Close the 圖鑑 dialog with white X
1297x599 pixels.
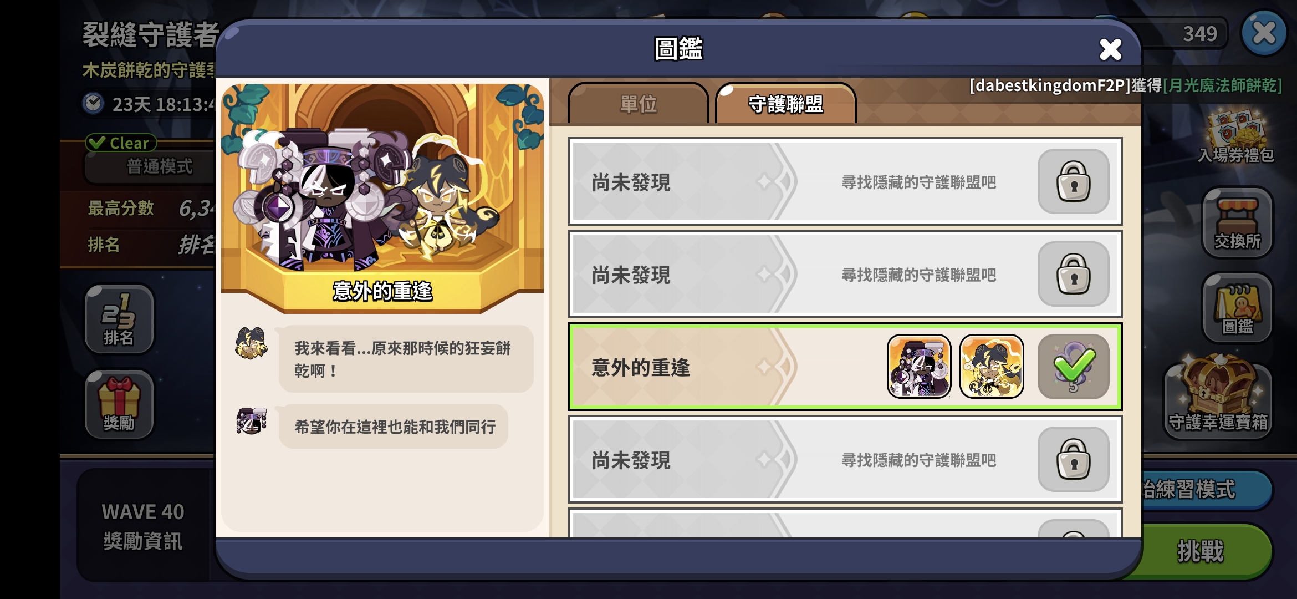pyautogui.click(x=1110, y=49)
